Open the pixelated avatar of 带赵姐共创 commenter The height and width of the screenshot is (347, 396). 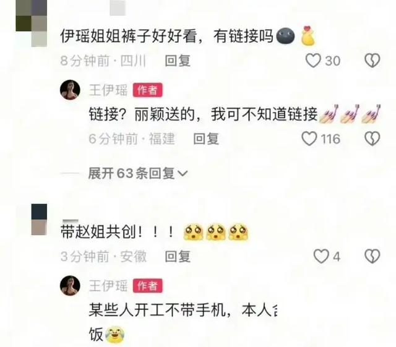pyautogui.click(x=39, y=220)
